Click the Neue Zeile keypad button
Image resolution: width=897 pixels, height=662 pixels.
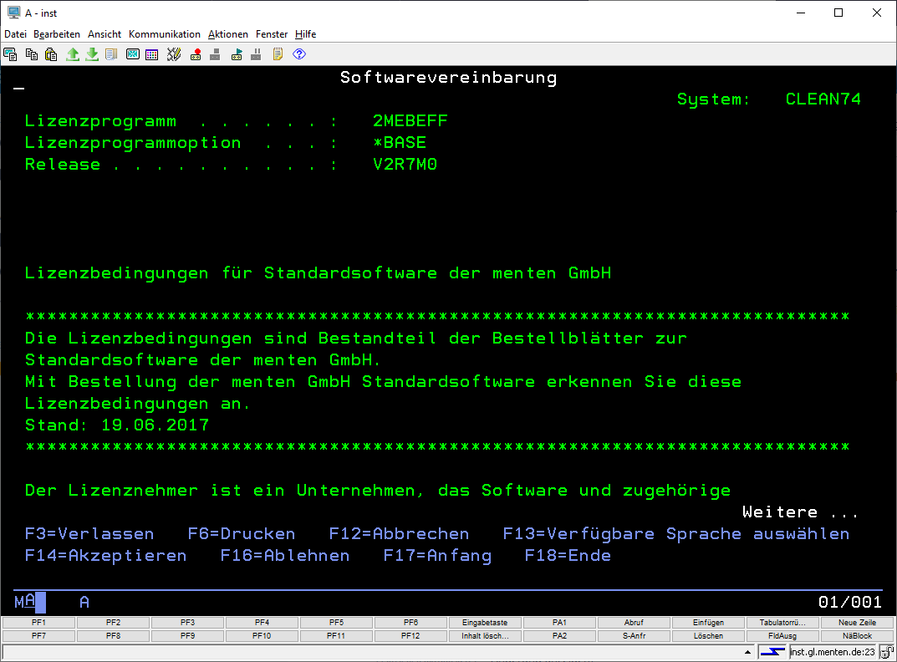pyautogui.click(x=857, y=623)
